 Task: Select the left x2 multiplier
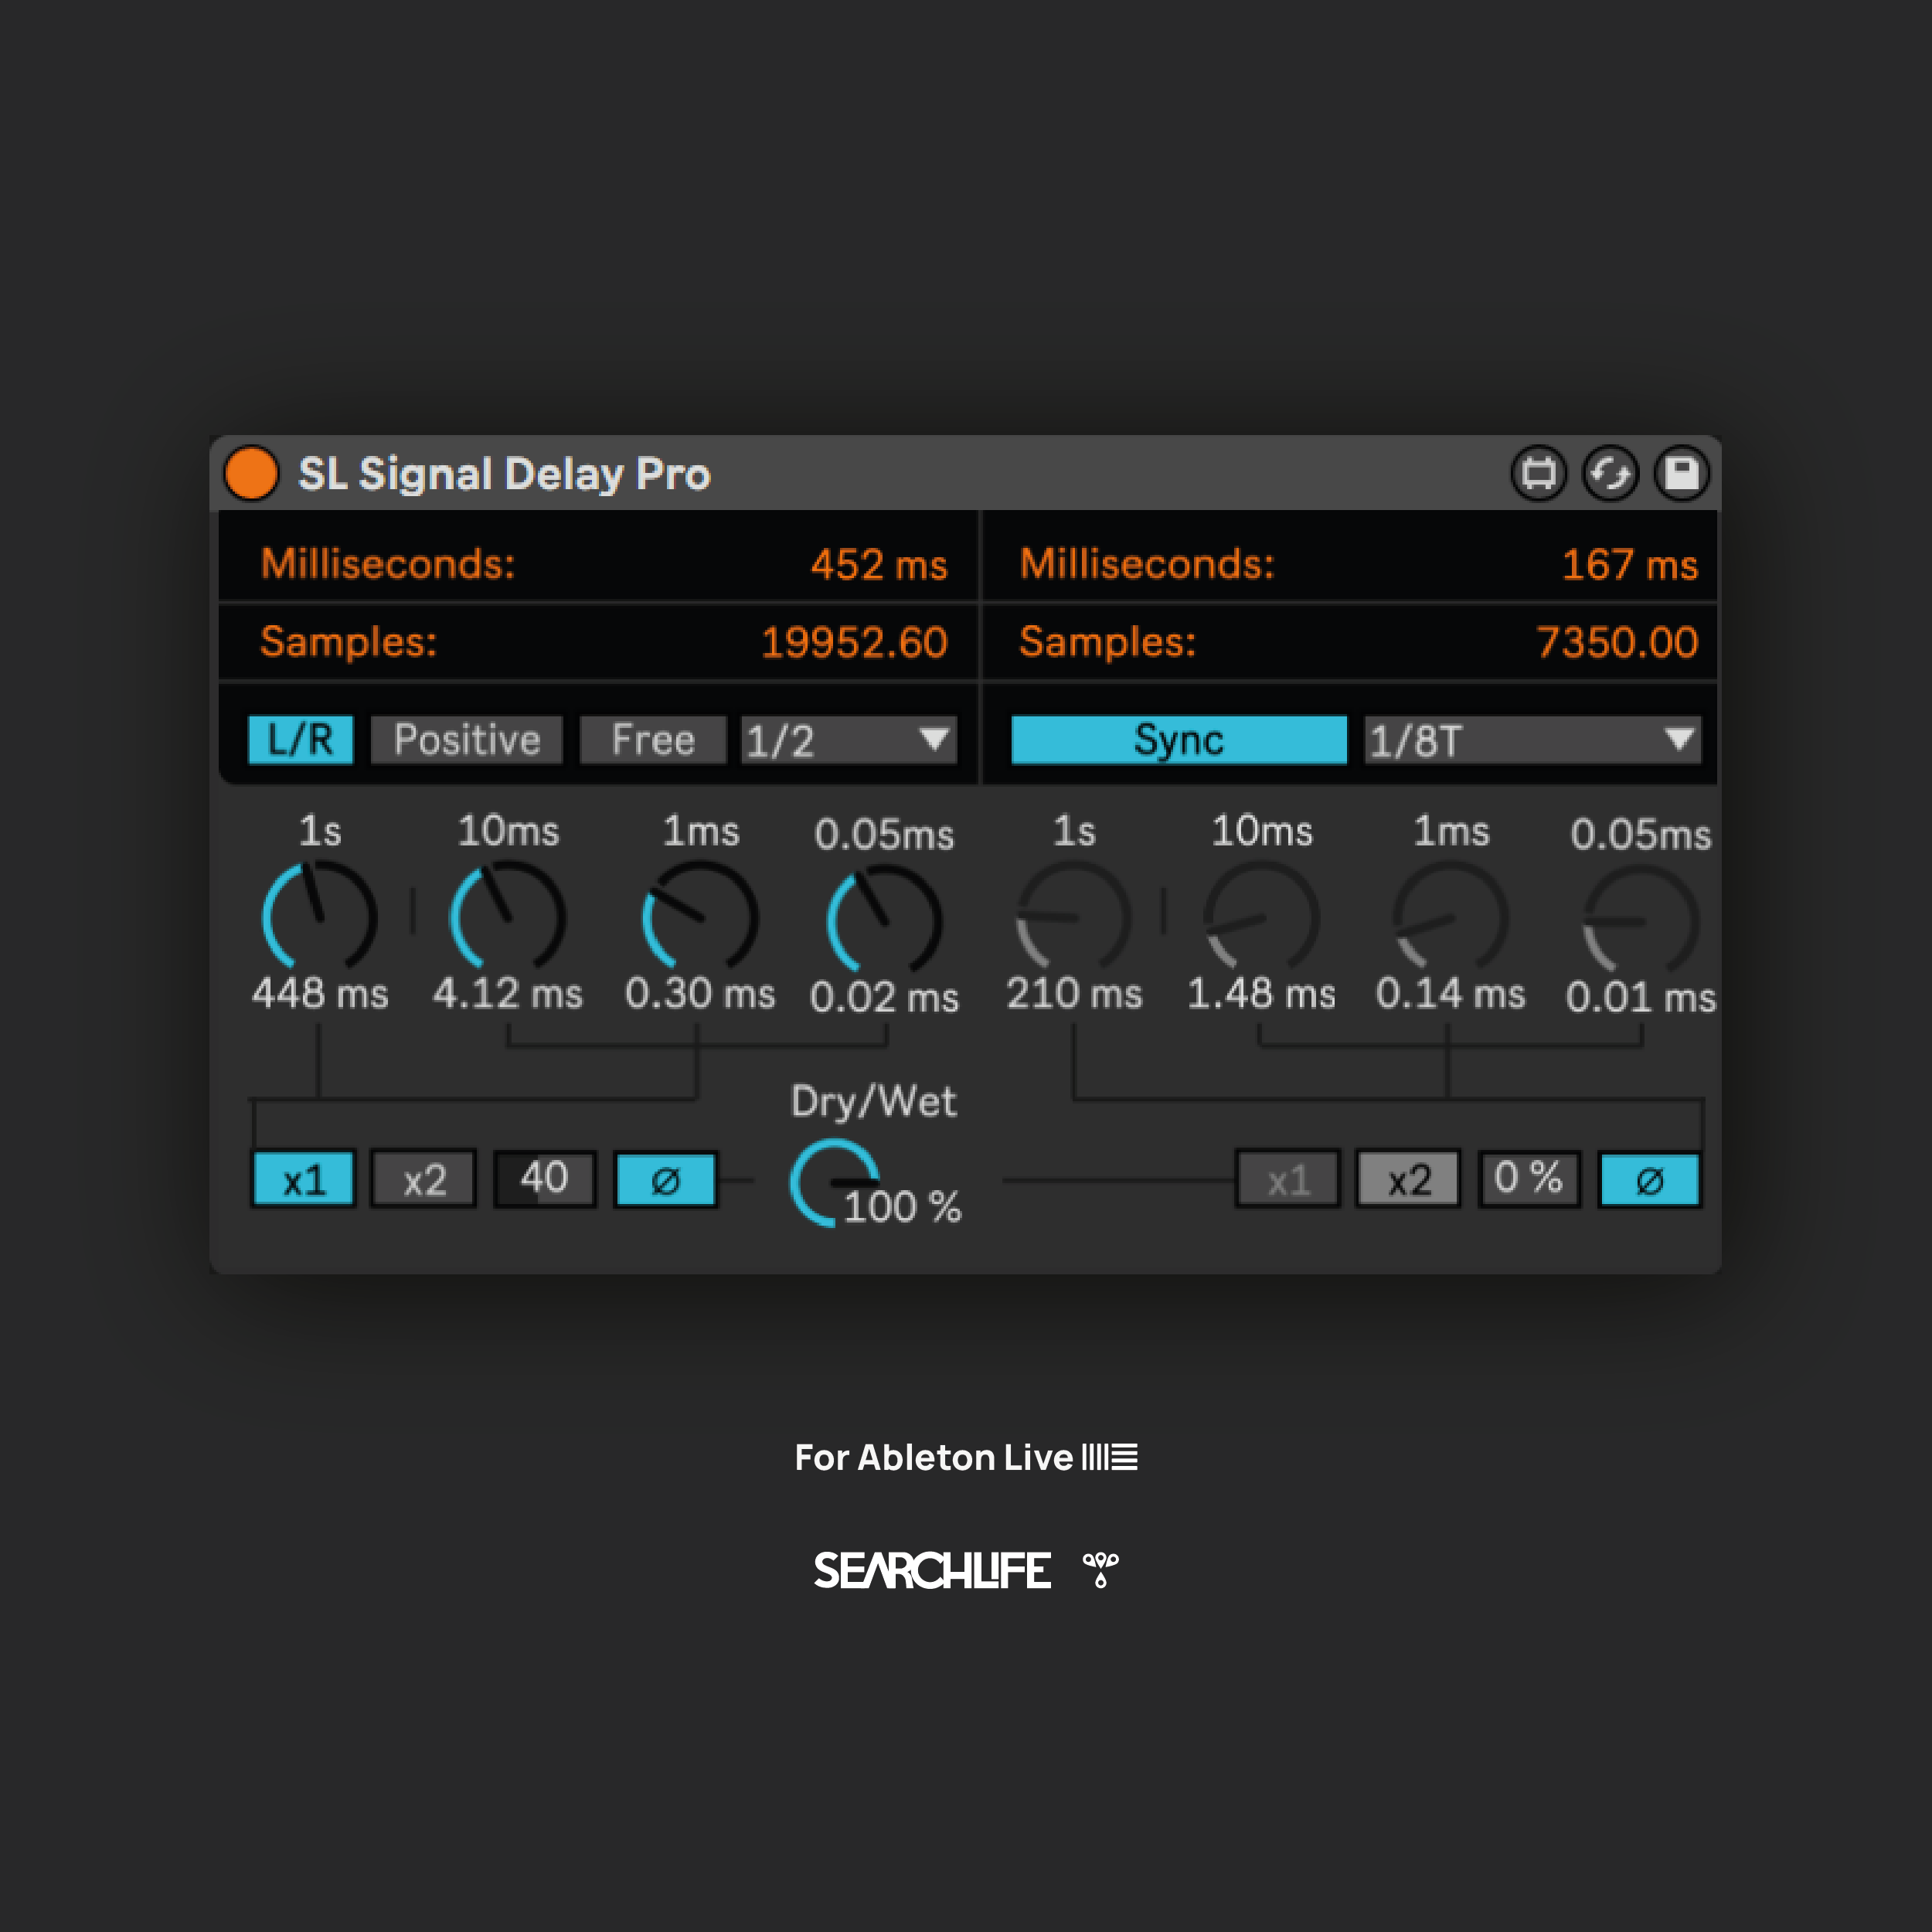(424, 1180)
